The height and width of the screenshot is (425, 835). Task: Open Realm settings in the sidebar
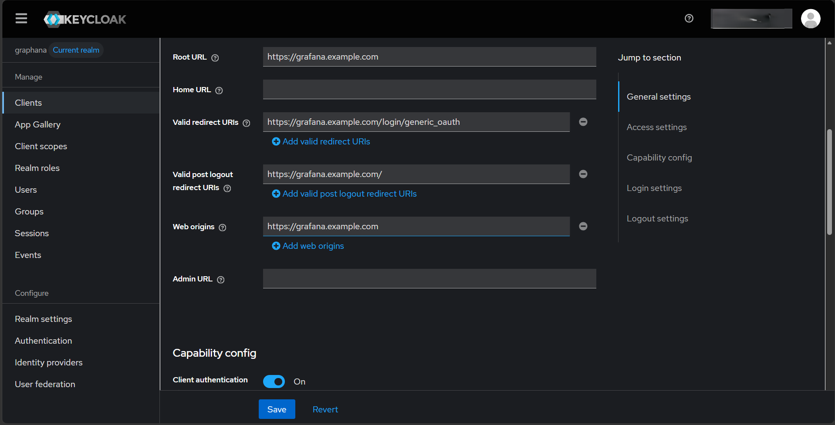[81, 319]
